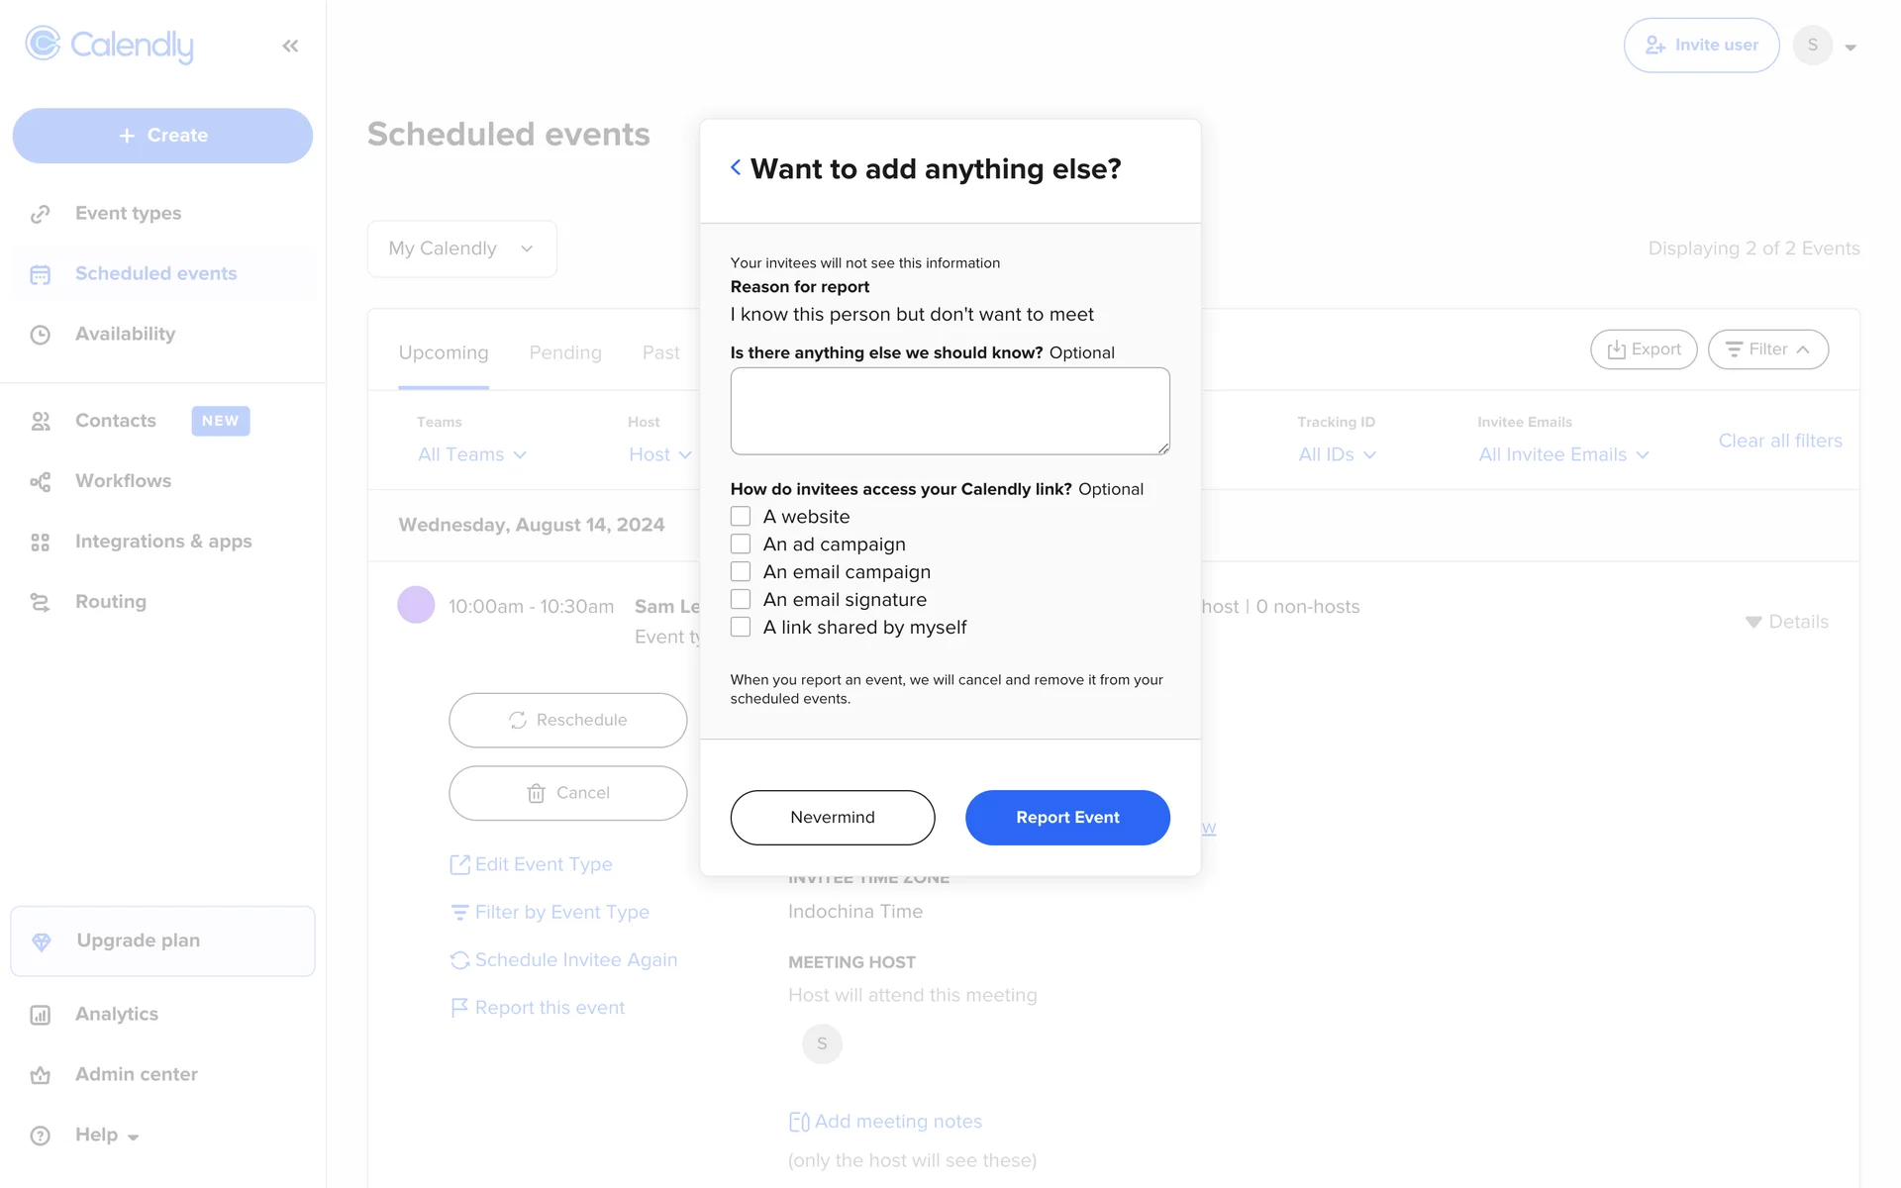This screenshot has height=1188, width=1901.
Task: Open Event types via the link icon
Action: 40,214
